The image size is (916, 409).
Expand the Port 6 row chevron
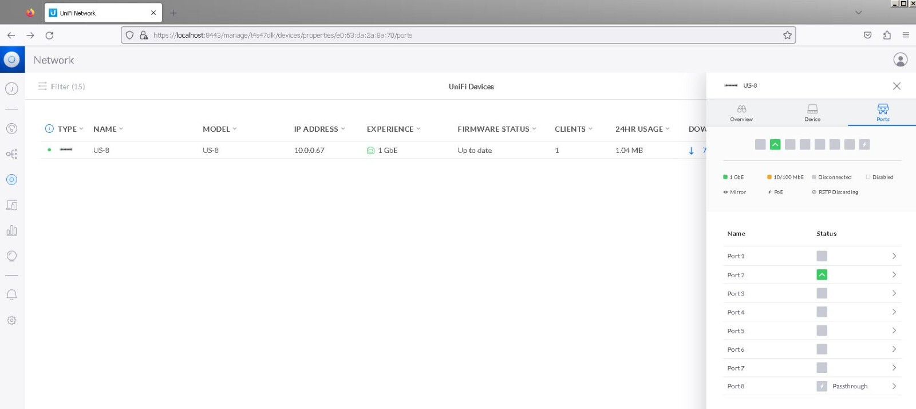894,349
